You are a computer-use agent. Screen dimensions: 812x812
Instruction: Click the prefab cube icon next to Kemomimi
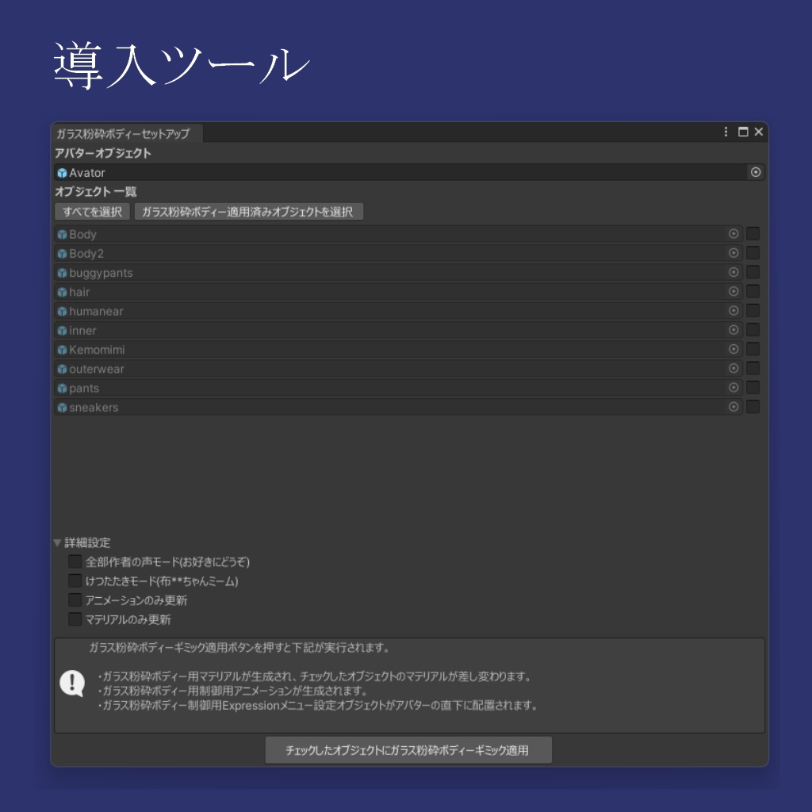(62, 349)
